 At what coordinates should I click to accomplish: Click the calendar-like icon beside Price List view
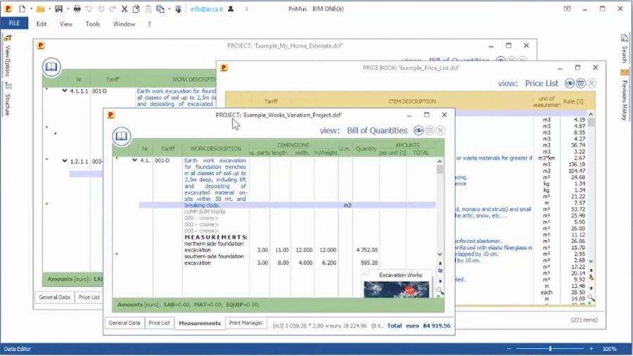[580, 83]
